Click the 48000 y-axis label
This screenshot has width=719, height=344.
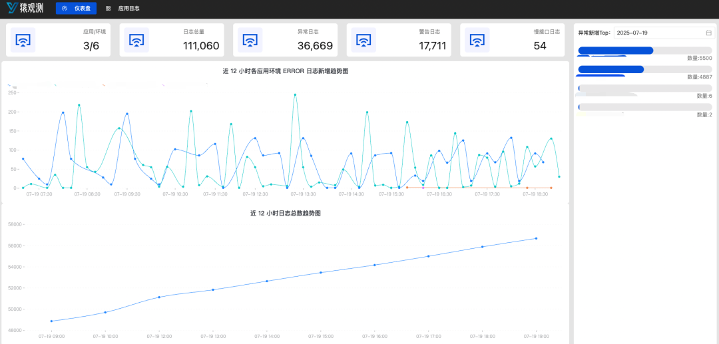click(15, 330)
